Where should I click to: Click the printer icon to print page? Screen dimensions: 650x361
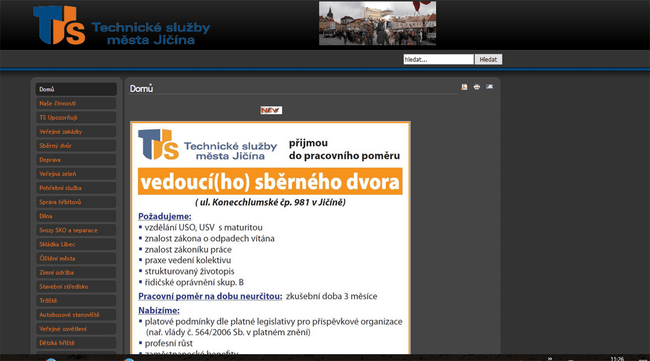[477, 87]
